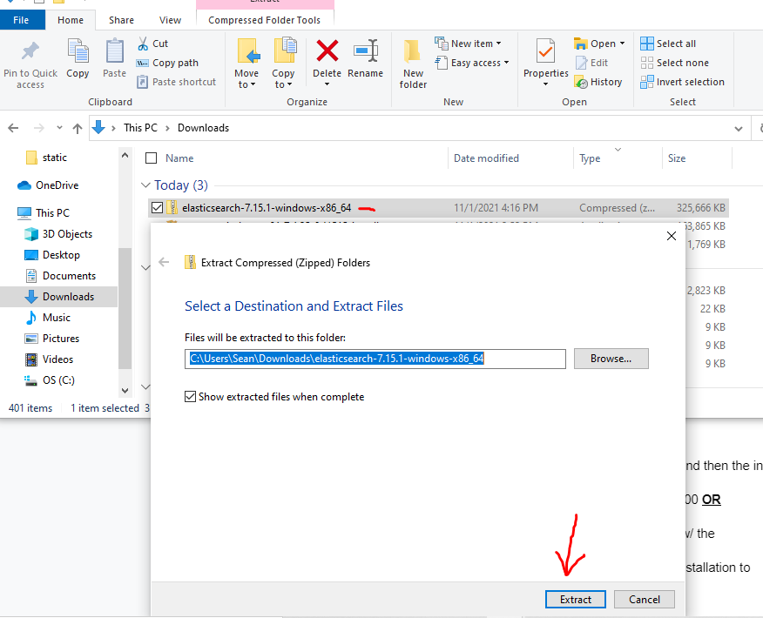Click the red Delete icon
The width and height of the screenshot is (763, 618).
point(327,51)
